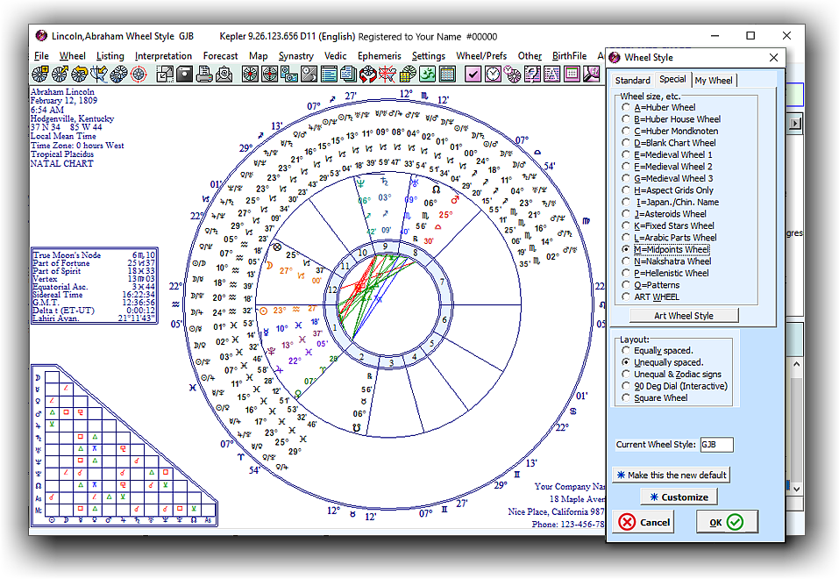Click the red bullseye wheel icon
This screenshot has height=579, width=839.
pyautogui.click(x=138, y=75)
